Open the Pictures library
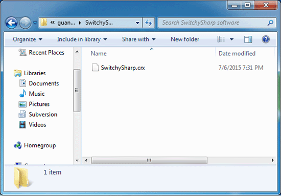281x196 pixels. click(39, 104)
